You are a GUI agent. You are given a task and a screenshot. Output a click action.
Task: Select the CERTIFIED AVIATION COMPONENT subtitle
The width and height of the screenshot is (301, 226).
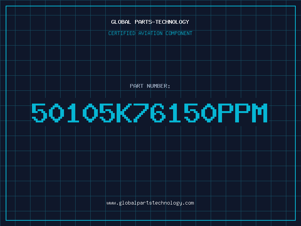click(x=150, y=33)
